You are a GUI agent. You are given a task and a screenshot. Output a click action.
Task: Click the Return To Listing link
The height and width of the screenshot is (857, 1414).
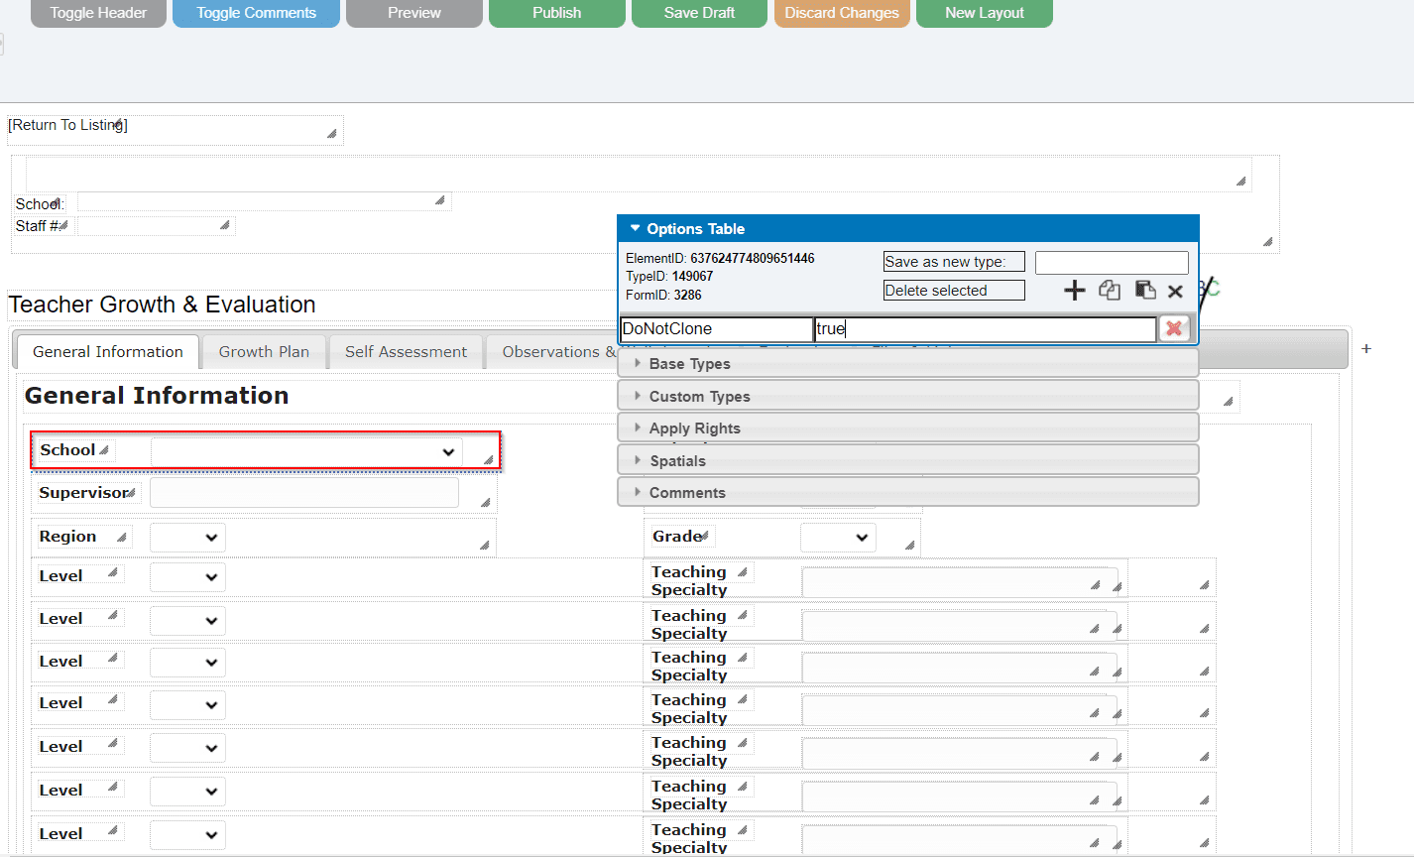click(67, 125)
